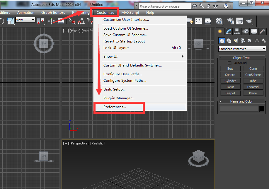Select the Systems gears icon
This screenshot has height=189, width=269.
click(264, 41)
